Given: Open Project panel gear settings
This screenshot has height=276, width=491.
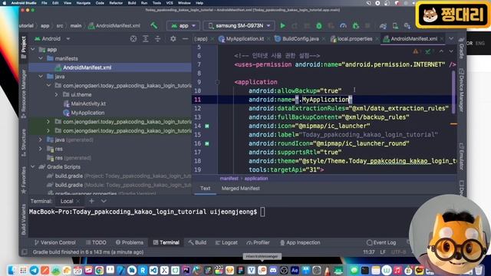Looking at the screenshot, I should click(173, 39).
